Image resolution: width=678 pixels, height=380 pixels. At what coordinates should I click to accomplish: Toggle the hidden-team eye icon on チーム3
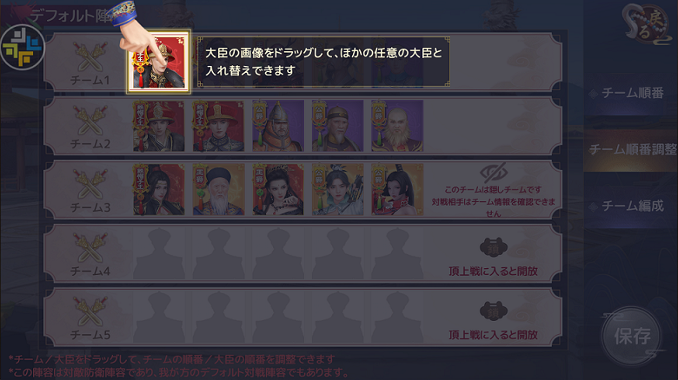494,173
